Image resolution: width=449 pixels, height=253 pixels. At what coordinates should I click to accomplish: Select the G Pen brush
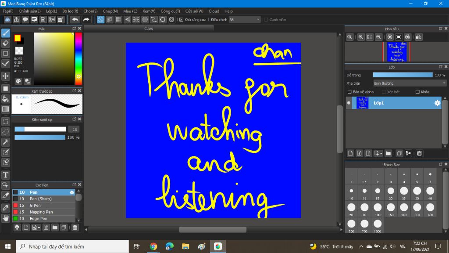(x=43, y=206)
